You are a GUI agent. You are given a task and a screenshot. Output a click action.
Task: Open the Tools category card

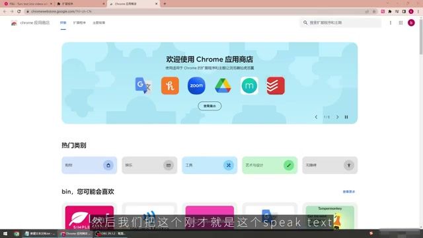(210, 165)
